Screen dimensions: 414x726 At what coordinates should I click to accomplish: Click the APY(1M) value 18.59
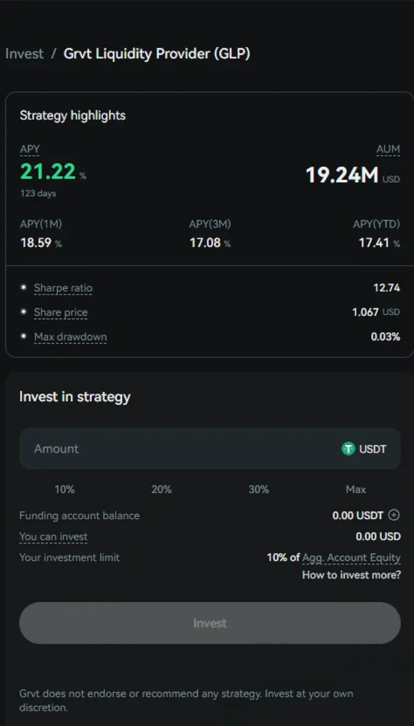click(x=36, y=243)
